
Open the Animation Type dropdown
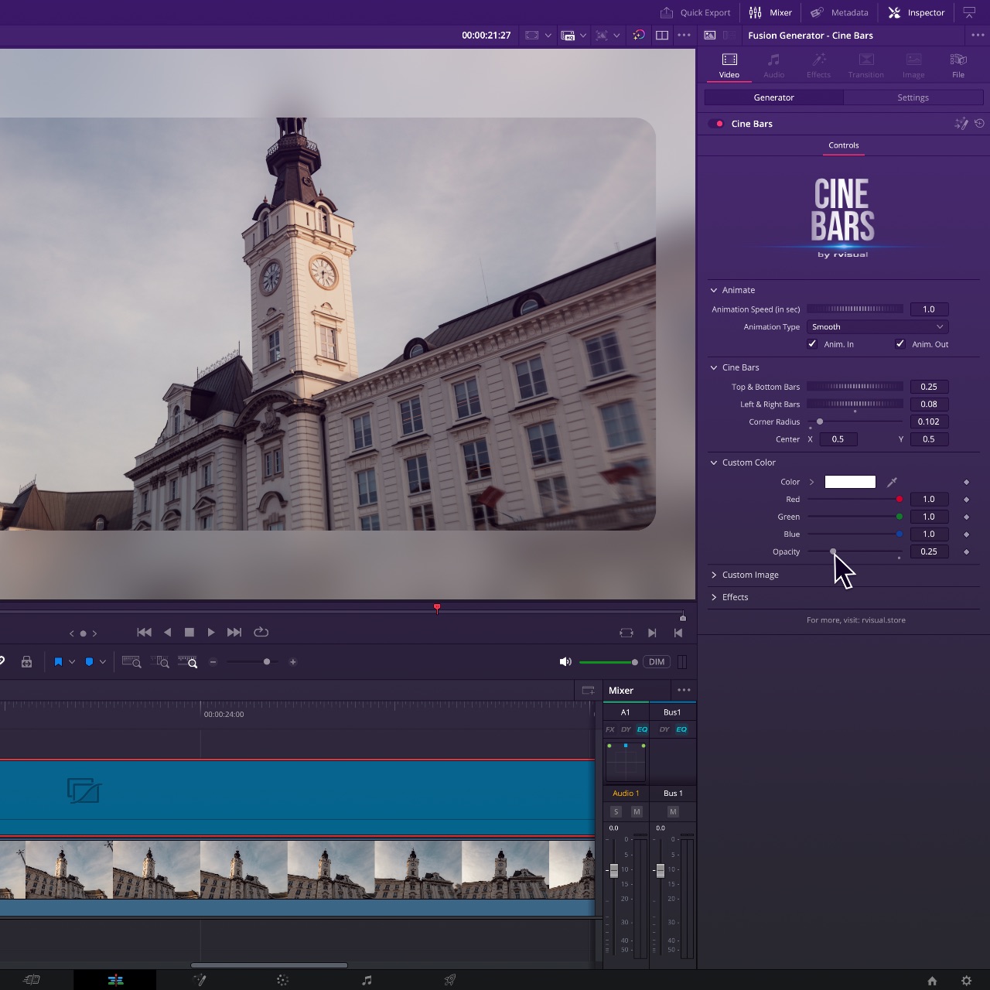[x=877, y=327]
